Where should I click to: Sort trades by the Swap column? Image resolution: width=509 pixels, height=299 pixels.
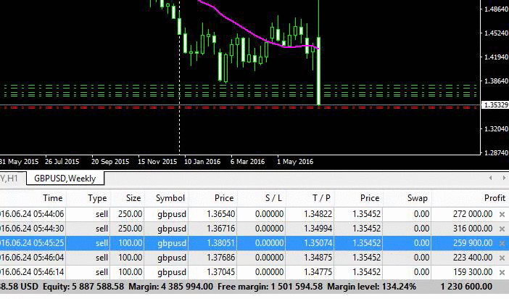417,198
